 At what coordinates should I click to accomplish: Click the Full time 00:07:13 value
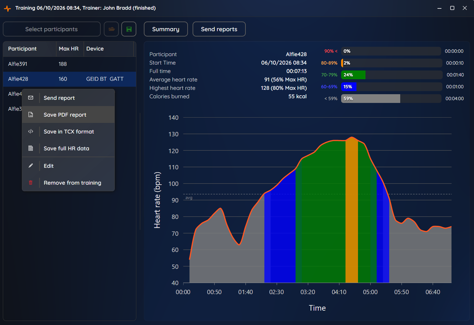pos(296,71)
